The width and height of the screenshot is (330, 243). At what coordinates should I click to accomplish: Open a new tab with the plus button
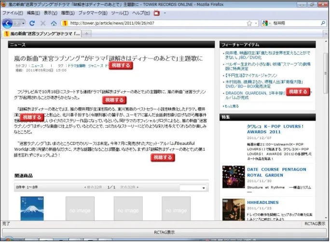coord(86,34)
